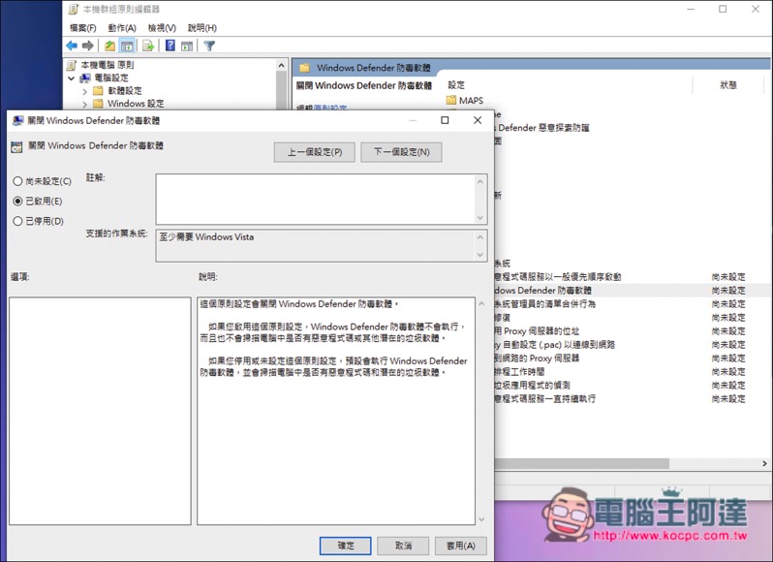Click the comment box scroll-down arrow
Screen dimensions: 773x562
(x=480, y=218)
